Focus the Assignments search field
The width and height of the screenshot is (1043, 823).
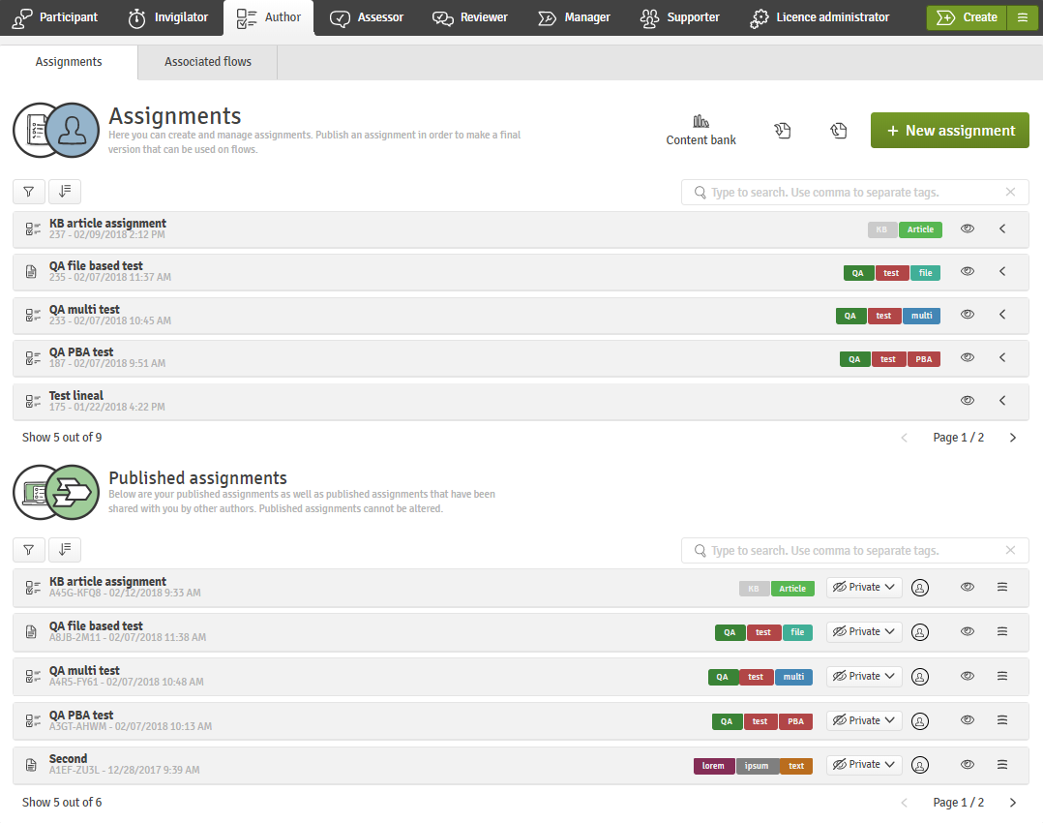(854, 192)
